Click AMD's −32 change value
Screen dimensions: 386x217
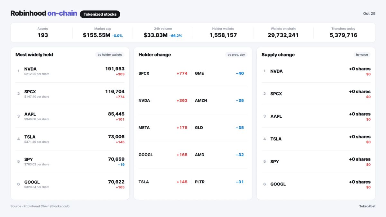coord(240,155)
